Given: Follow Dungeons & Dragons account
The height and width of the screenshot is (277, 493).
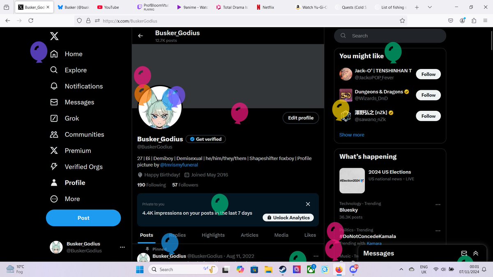Looking at the screenshot, I should (428, 95).
